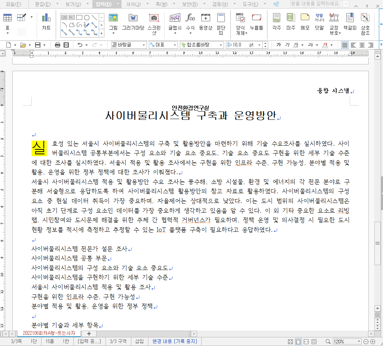Open underline style dropdown arrow

pos(302,45)
